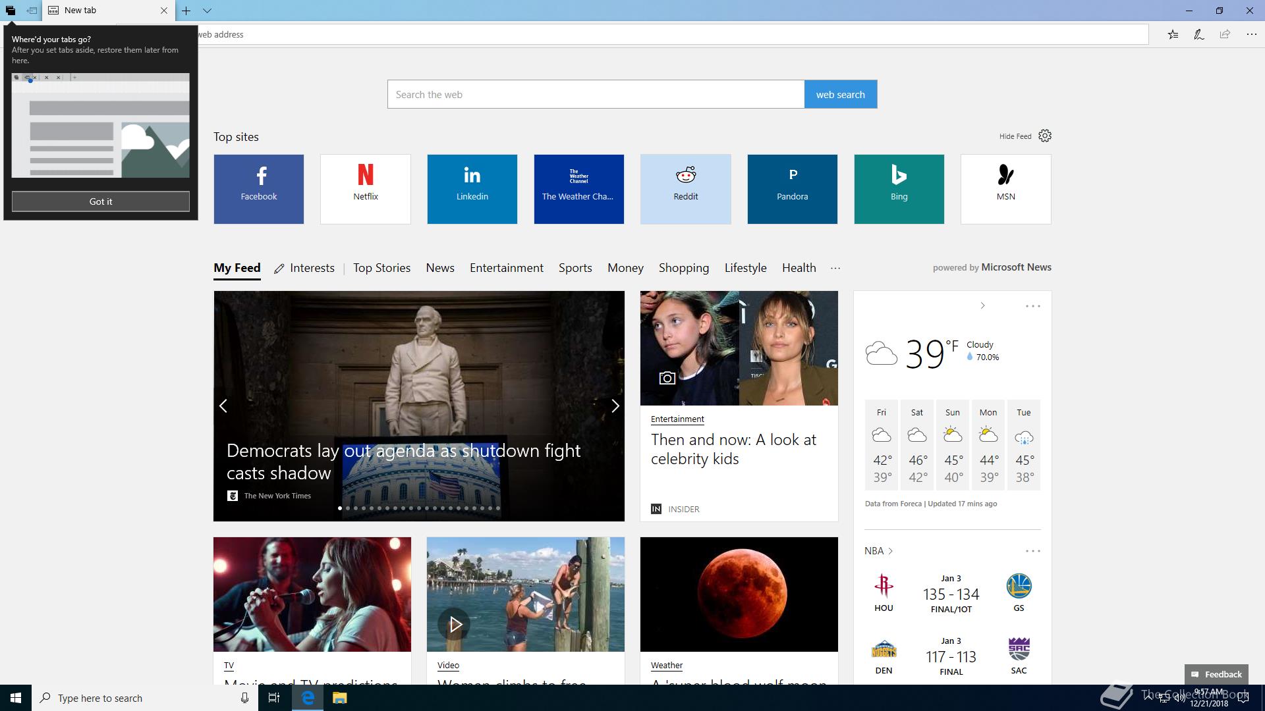Open weather card options ellipsis
This screenshot has height=711, width=1265.
tap(1032, 306)
